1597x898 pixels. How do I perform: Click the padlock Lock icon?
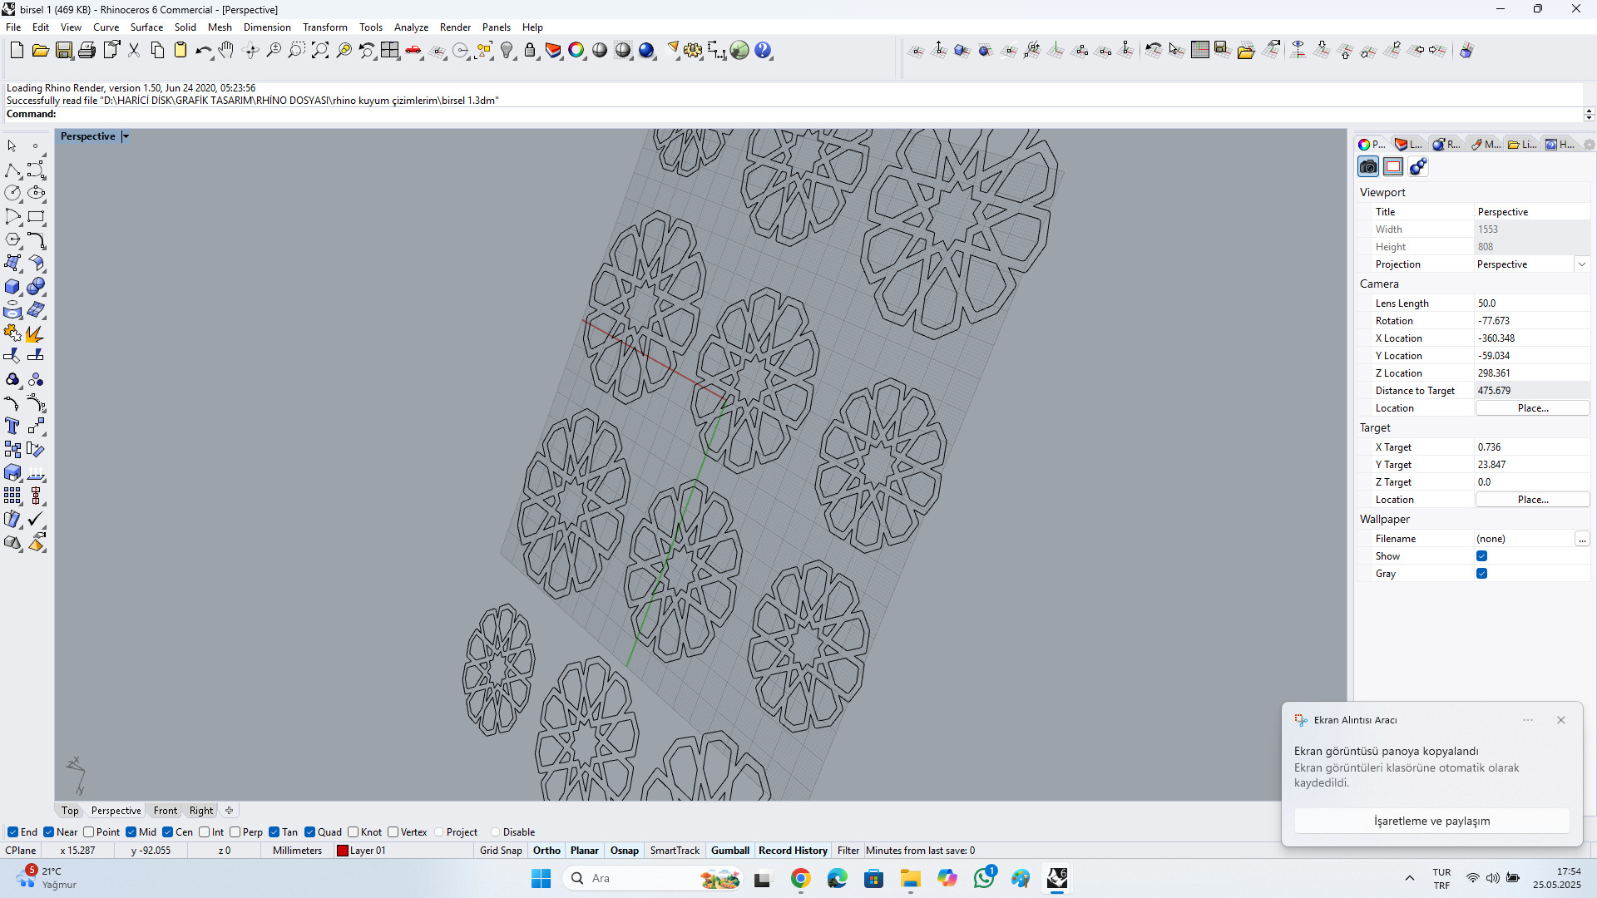pyautogui.click(x=530, y=51)
